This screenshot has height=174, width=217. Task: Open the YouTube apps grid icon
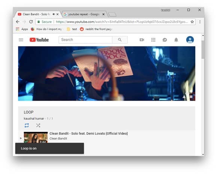click(153, 40)
